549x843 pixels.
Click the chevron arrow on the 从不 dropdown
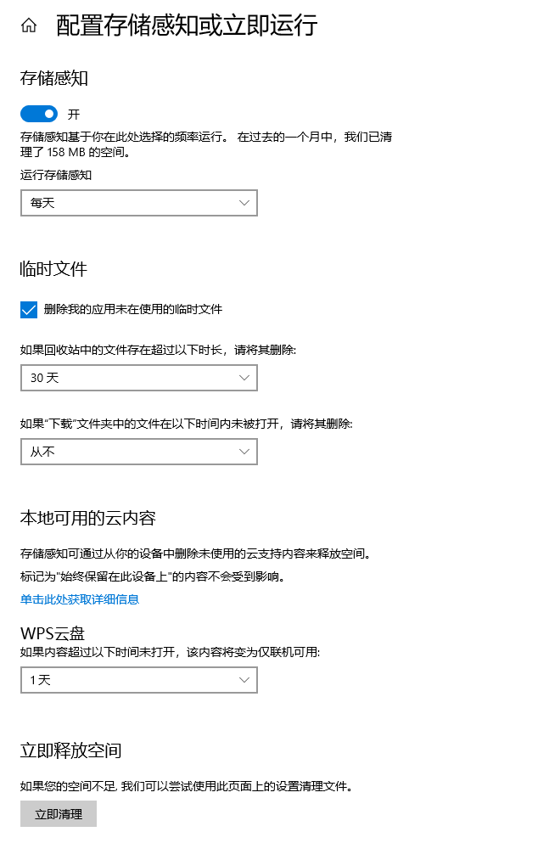[x=244, y=452]
